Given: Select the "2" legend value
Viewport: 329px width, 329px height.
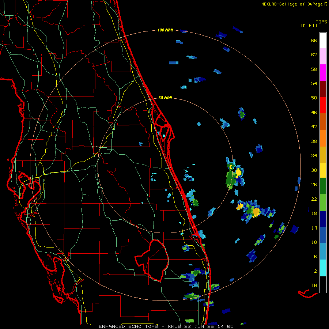Looking at the screenshot, I should [315, 271].
